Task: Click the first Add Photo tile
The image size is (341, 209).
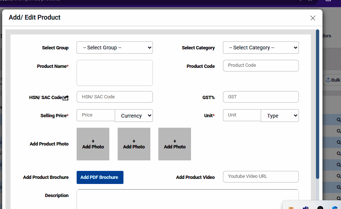Action: click(x=93, y=144)
